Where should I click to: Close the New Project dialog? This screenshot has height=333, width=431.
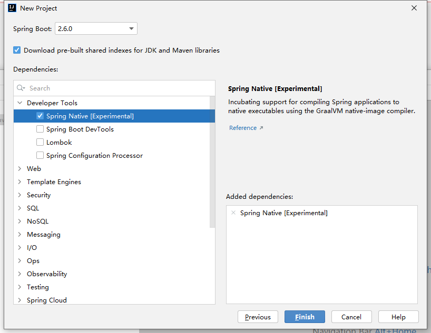pos(414,8)
